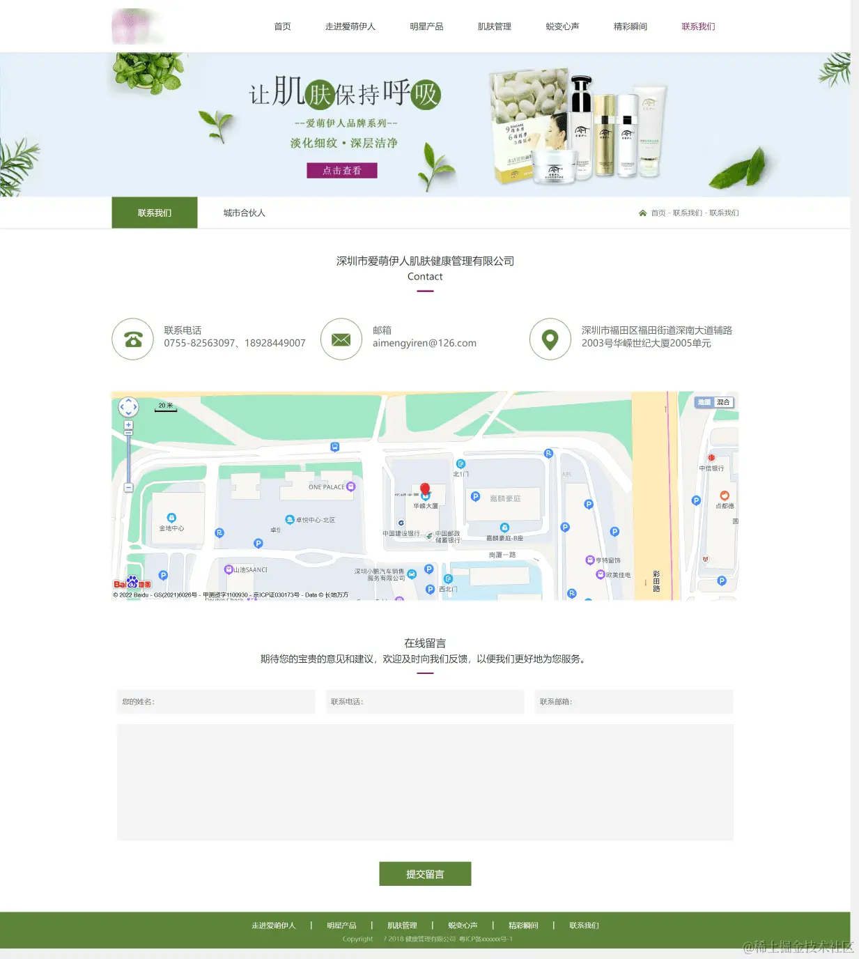The image size is (859, 959).
Task: Click 山池SAANCI shop icon on map
Action: click(x=229, y=569)
